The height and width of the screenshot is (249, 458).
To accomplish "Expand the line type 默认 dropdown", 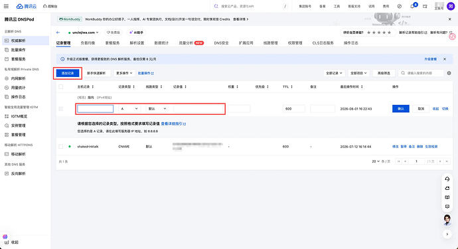I will (157, 109).
